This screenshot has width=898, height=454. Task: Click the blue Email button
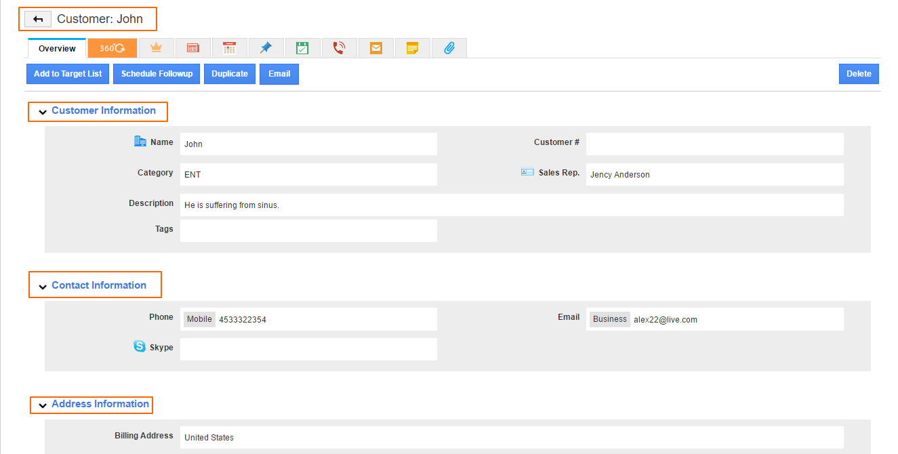tap(279, 74)
